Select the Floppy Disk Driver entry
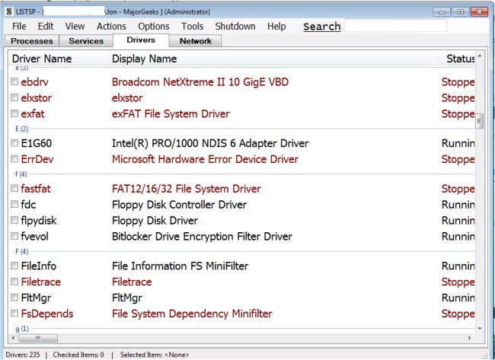Image resolution: width=495 pixels, height=360 pixels. pos(155,221)
